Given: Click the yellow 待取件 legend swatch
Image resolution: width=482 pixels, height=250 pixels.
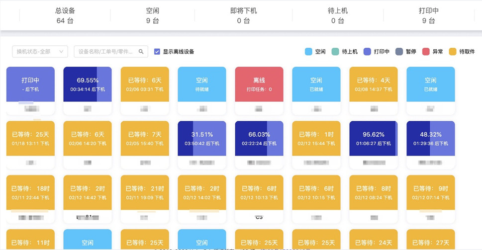Looking at the screenshot, I should pos(453,52).
